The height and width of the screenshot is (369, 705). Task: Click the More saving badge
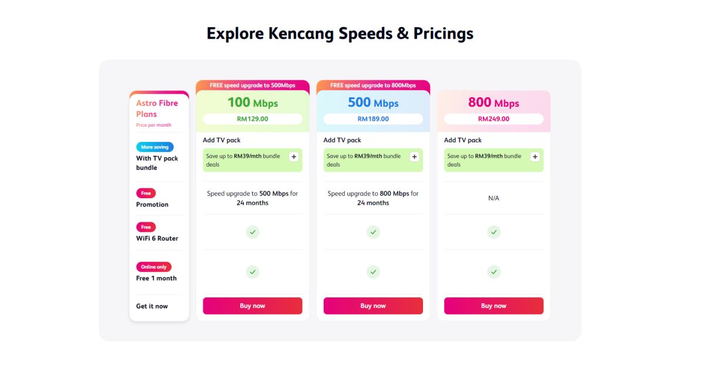coord(155,147)
